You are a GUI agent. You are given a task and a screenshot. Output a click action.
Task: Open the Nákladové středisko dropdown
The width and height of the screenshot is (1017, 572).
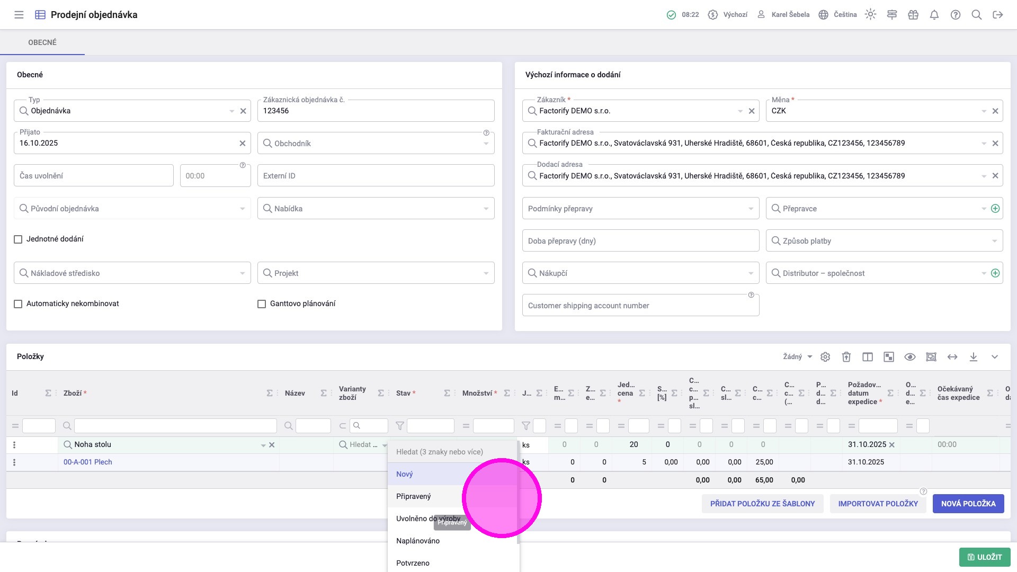point(242,273)
